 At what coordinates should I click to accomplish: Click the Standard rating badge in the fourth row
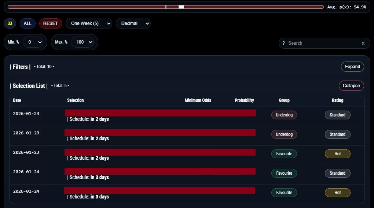click(x=337, y=173)
